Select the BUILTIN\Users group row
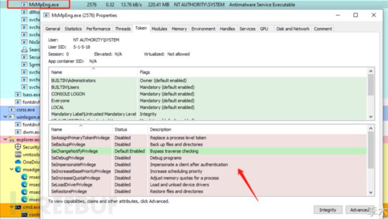 click(208, 87)
